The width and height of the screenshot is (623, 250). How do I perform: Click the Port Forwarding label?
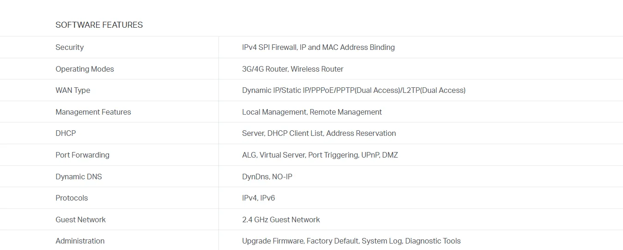click(x=82, y=155)
